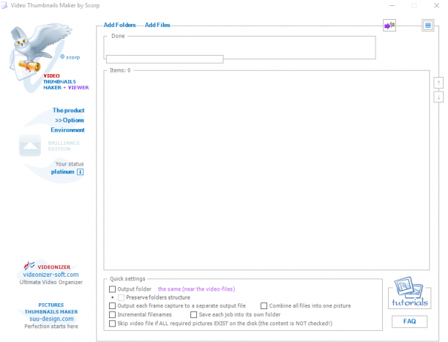Check Combine all files into one picture
Screen dimensions: 448x342
coord(264,306)
